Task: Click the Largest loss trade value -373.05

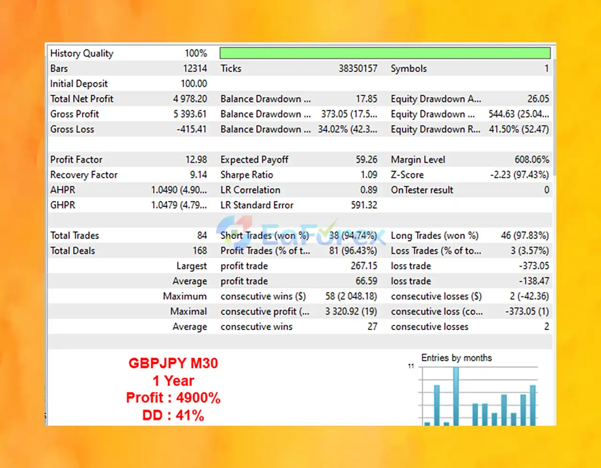Action: tap(534, 266)
